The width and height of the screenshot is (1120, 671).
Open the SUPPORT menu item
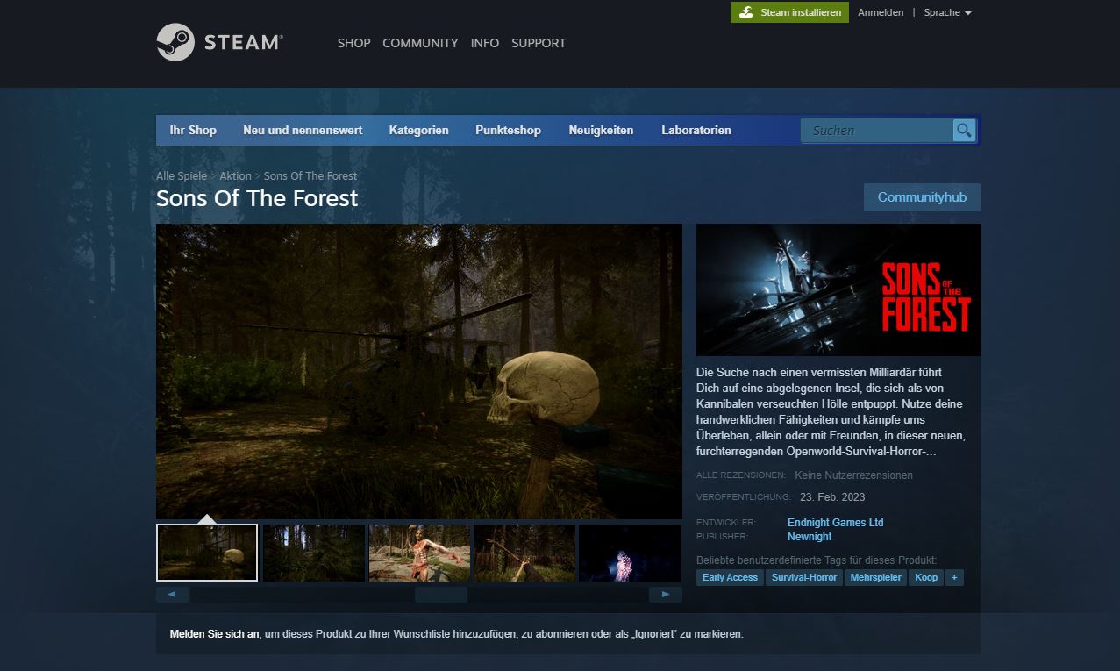coord(539,43)
